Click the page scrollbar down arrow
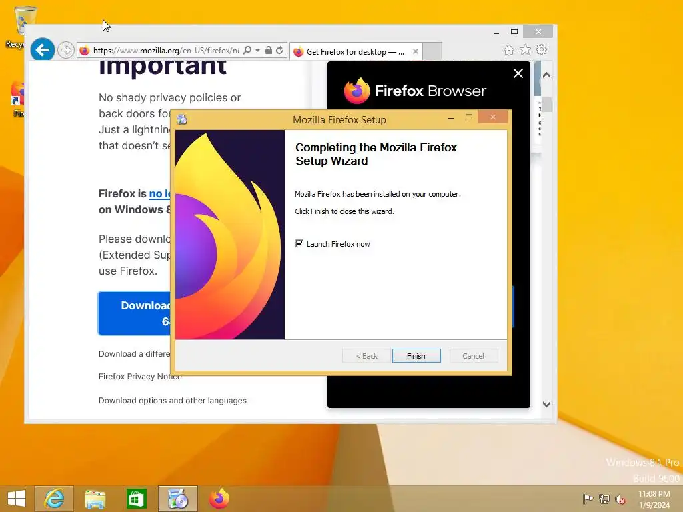The image size is (683, 512). click(547, 404)
